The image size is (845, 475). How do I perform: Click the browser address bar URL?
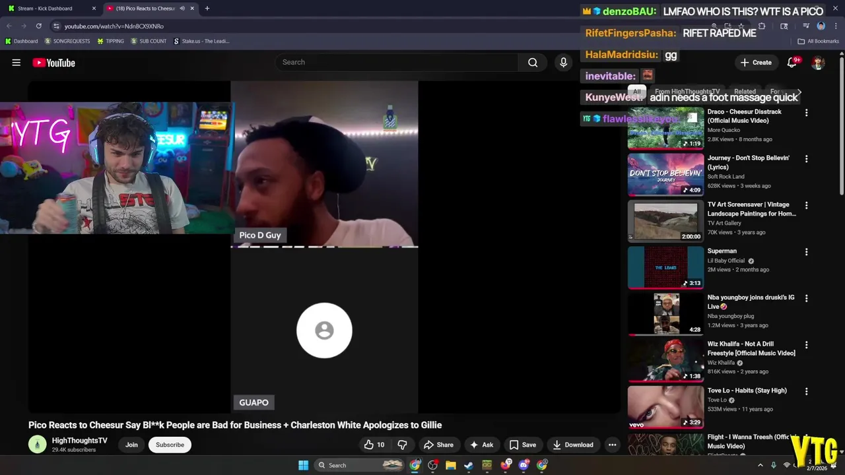point(114,26)
